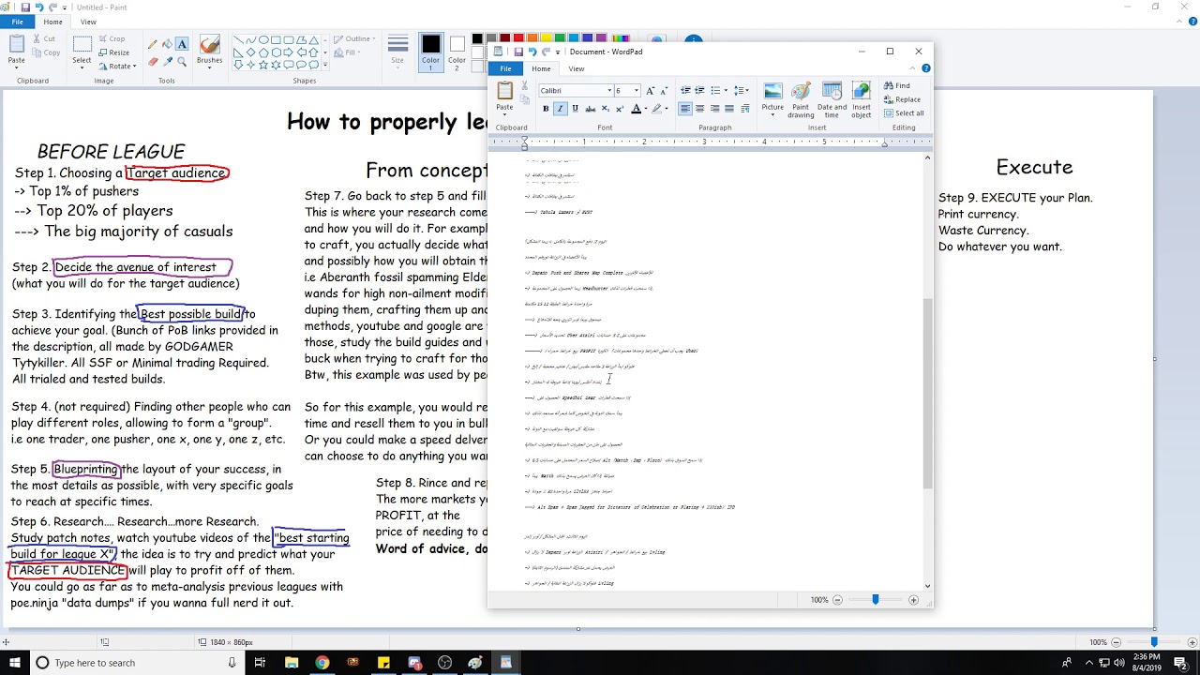Click Zoom in button in WordPad status bar
The width and height of the screenshot is (1200, 675).
click(x=914, y=600)
